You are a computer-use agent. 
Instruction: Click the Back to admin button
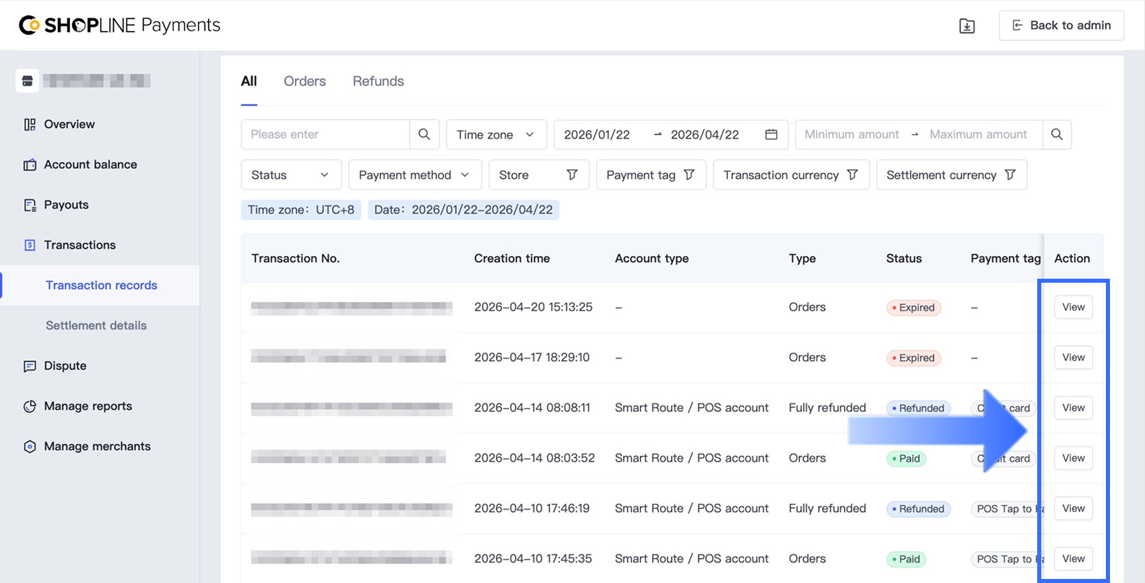1061,26
